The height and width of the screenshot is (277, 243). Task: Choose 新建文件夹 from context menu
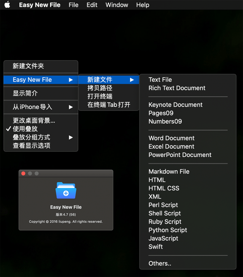click(41, 66)
